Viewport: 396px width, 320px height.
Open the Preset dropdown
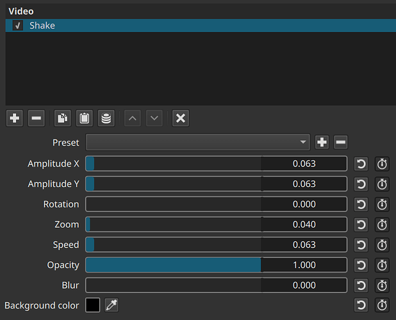click(x=198, y=142)
